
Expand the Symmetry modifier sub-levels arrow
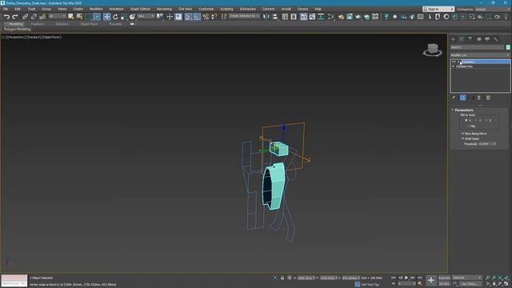tap(458, 62)
